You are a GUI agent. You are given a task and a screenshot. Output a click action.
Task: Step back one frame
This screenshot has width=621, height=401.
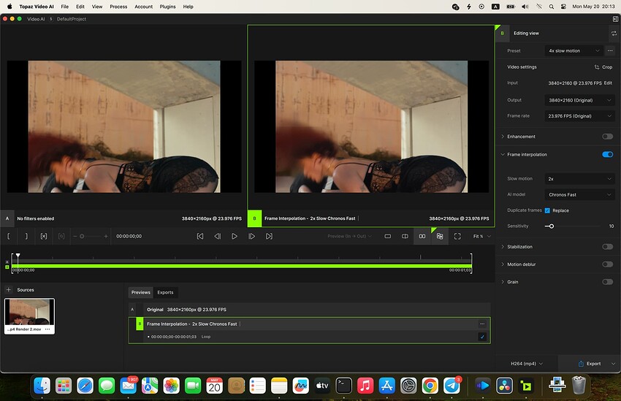217,237
